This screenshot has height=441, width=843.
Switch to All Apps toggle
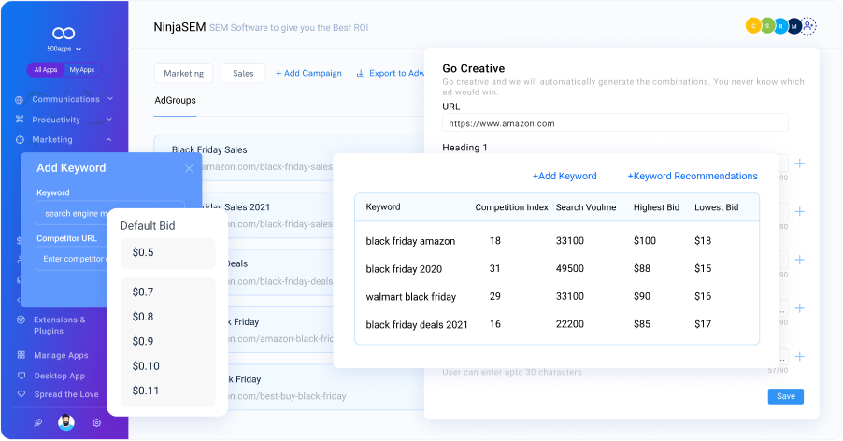(x=46, y=70)
